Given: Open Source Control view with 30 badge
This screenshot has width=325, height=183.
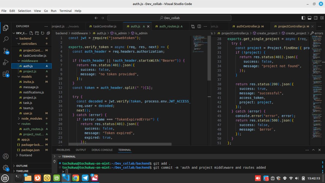Looking at the screenshot, I should pos(5,51).
